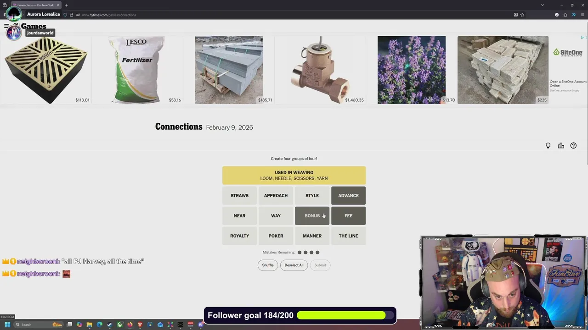Click the blue extension icon in toolbar
Screen dimensions: 588x330
click(573, 15)
